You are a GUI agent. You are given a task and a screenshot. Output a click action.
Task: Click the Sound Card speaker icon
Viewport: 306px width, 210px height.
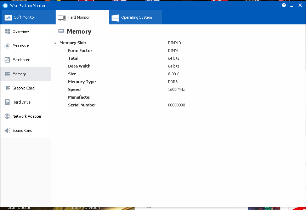tap(7, 130)
